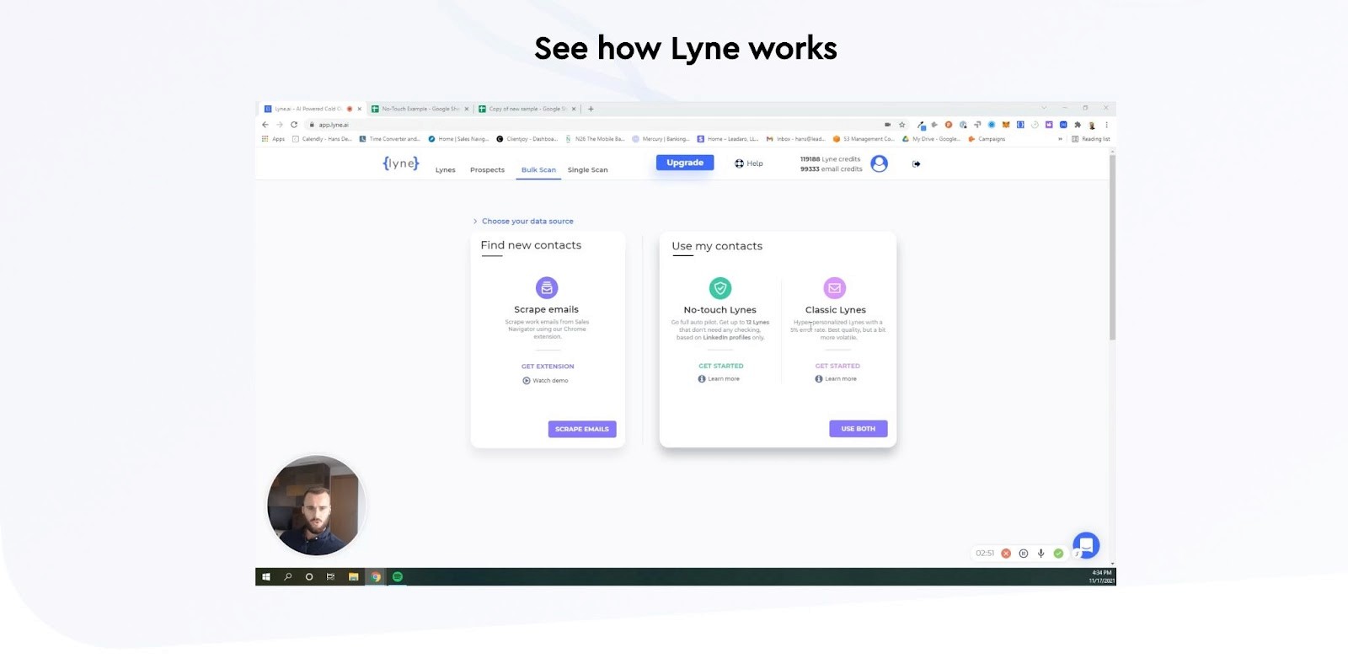Viewport: 1348px width, 669px height.
Task: Open the user profile avatar icon
Action: (x=879, y=163)
